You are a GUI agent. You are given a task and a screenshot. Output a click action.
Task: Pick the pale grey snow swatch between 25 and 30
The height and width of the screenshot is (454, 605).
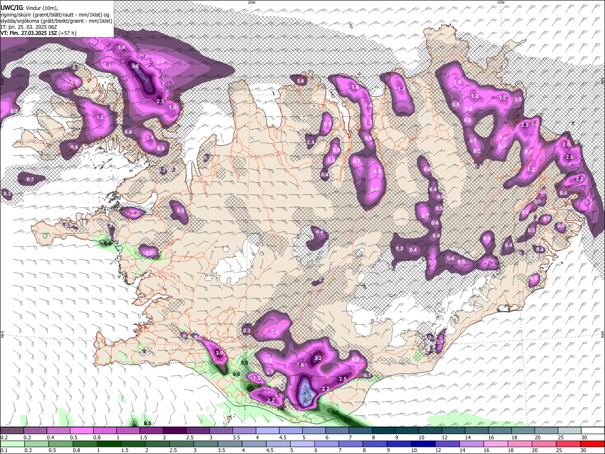click(x=570, y=431)
